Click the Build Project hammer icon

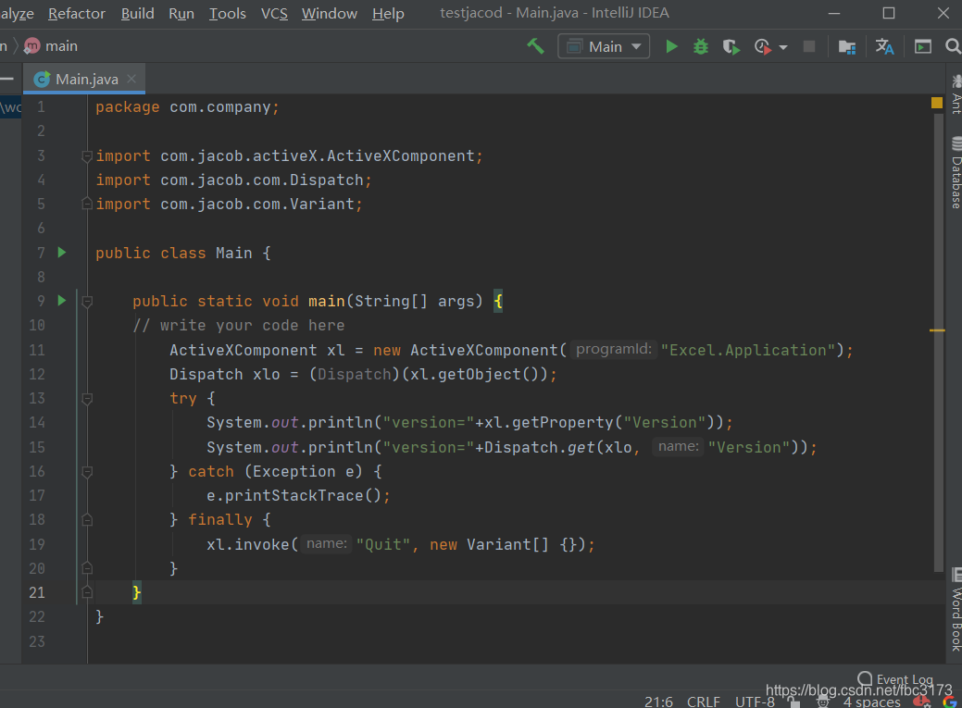(x=535, y=46)
